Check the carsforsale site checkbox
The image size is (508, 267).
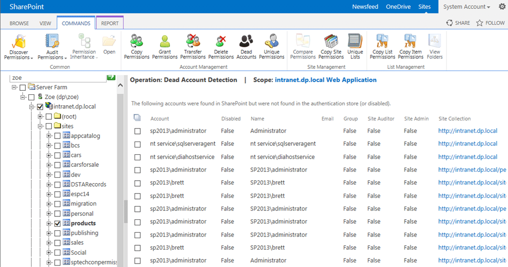[x=58, y=165]
